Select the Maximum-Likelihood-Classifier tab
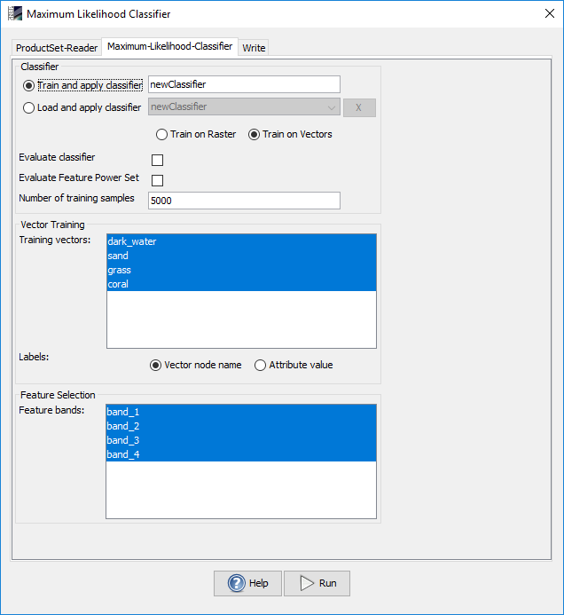This screenshot has width=564, height=615. 169,46
